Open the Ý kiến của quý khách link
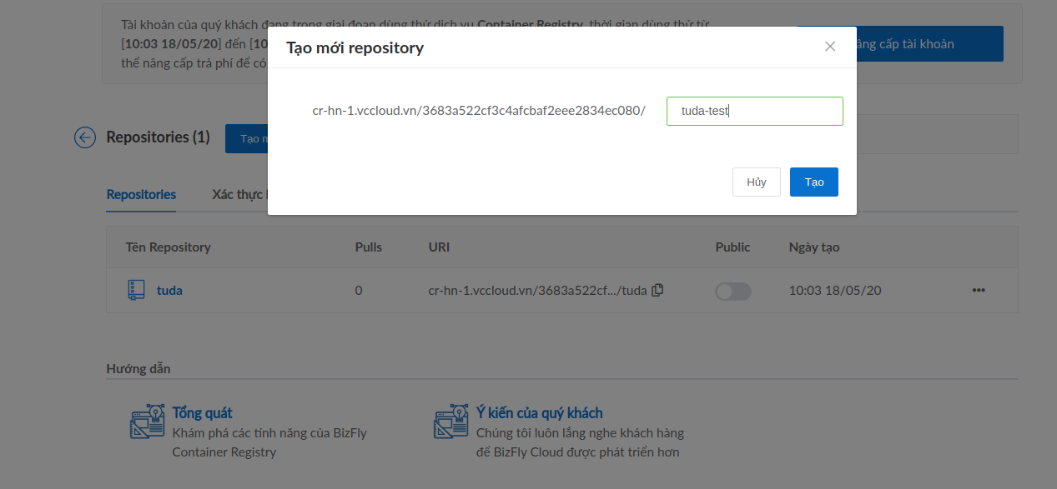This screenshot has height=489, width=1057. (539, 413)
